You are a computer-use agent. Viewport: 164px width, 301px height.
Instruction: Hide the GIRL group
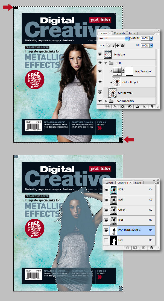[x=100, y=63]
